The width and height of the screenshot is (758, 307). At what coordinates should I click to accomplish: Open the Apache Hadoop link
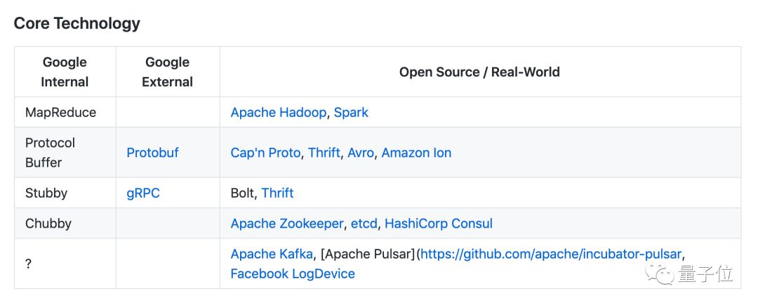pyautogui.click(x=279, y=112)
